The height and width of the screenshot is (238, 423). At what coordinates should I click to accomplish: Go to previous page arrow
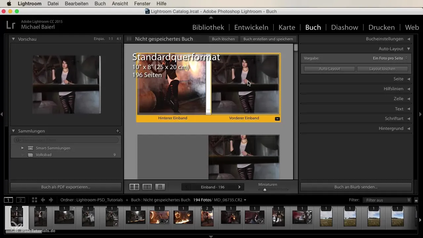(x=186, y=187)
